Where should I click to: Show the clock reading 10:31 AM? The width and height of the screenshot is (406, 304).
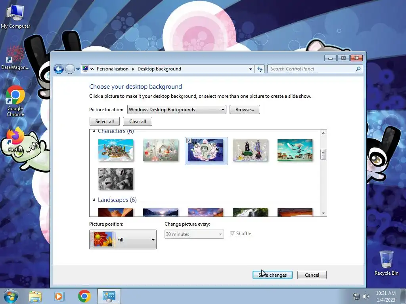click(385, 296)
